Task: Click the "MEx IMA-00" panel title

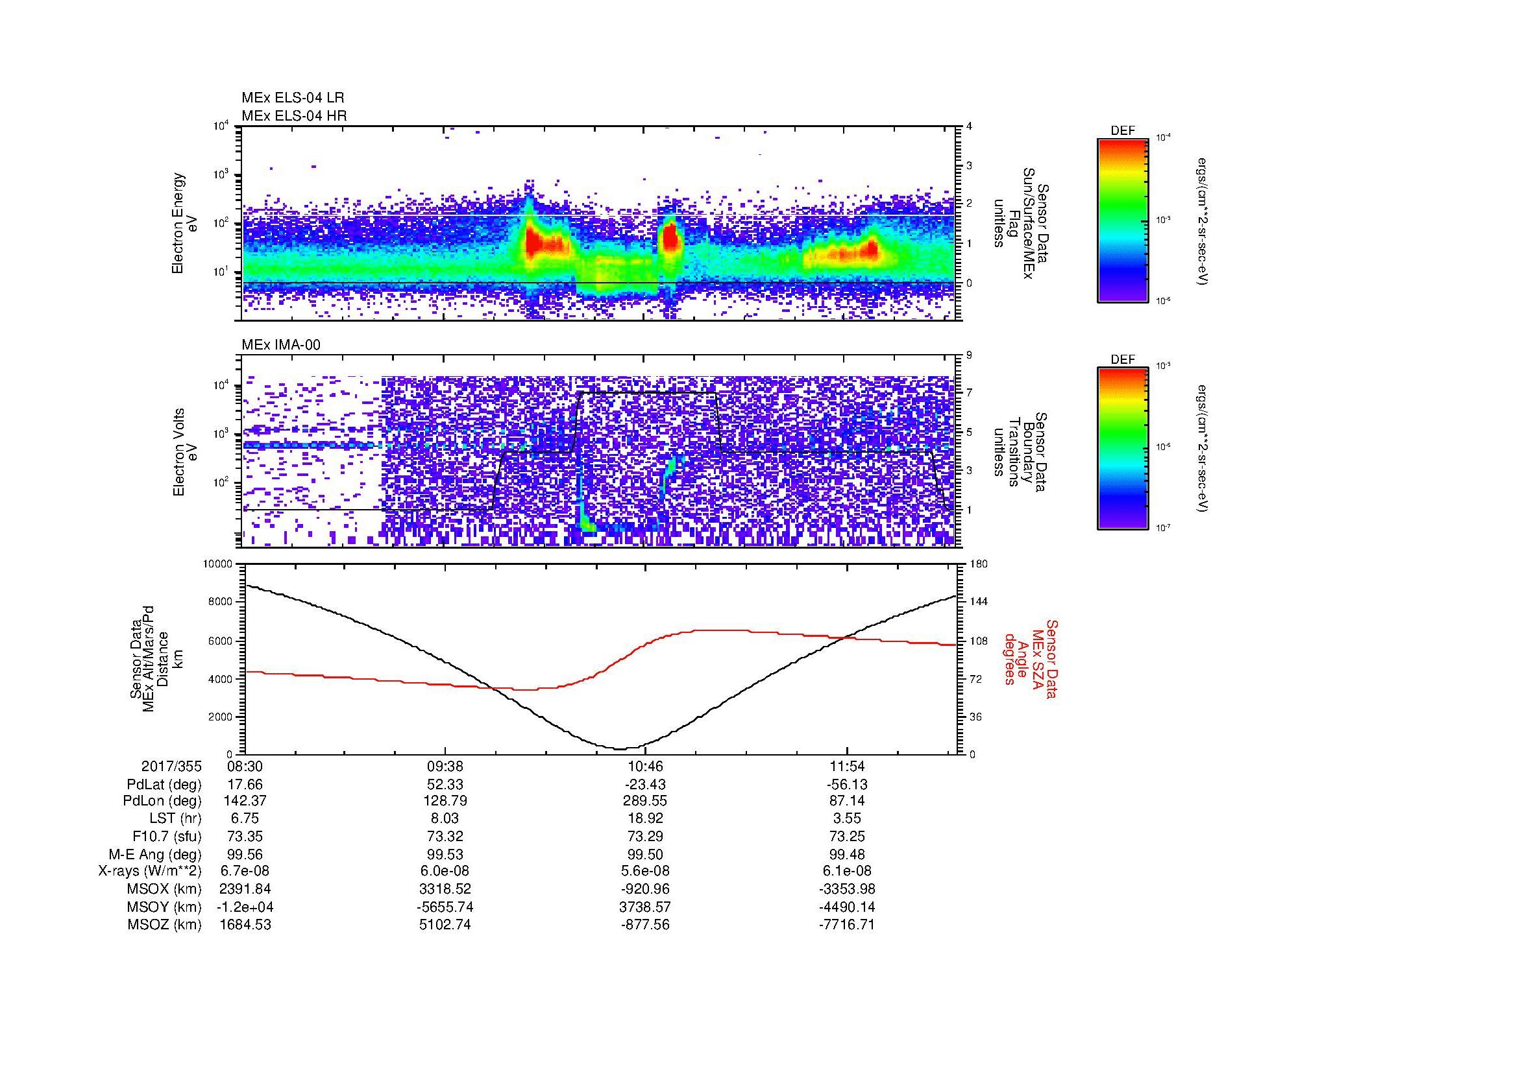Action: [x=280, y=345]
